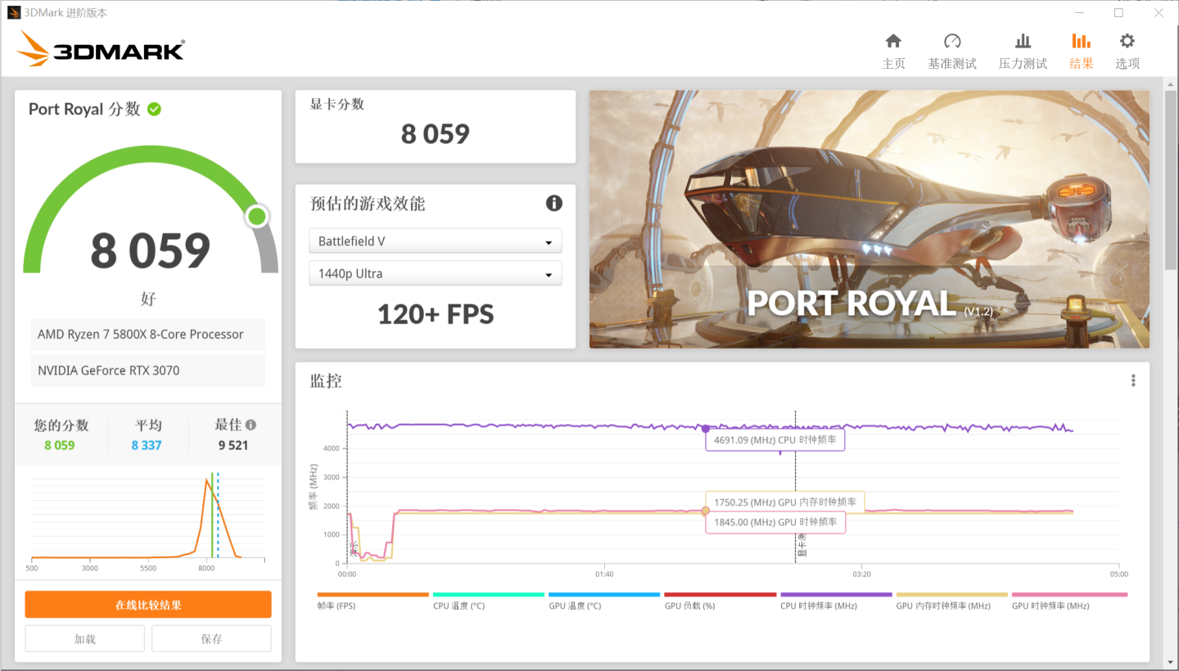
Task: Click info icon next to best score
Action: tap(251, 425)
